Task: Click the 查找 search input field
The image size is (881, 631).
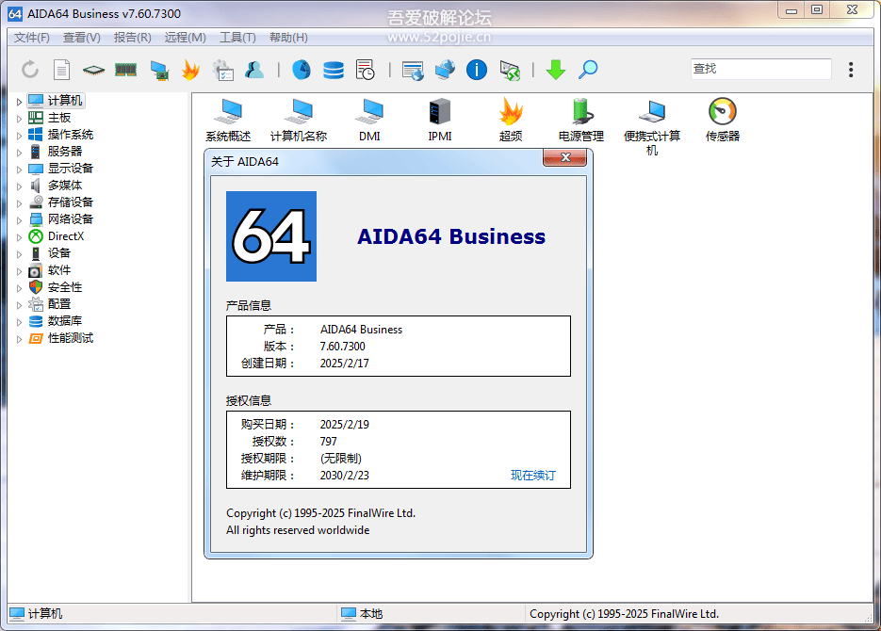Action: tap(760, 69)
